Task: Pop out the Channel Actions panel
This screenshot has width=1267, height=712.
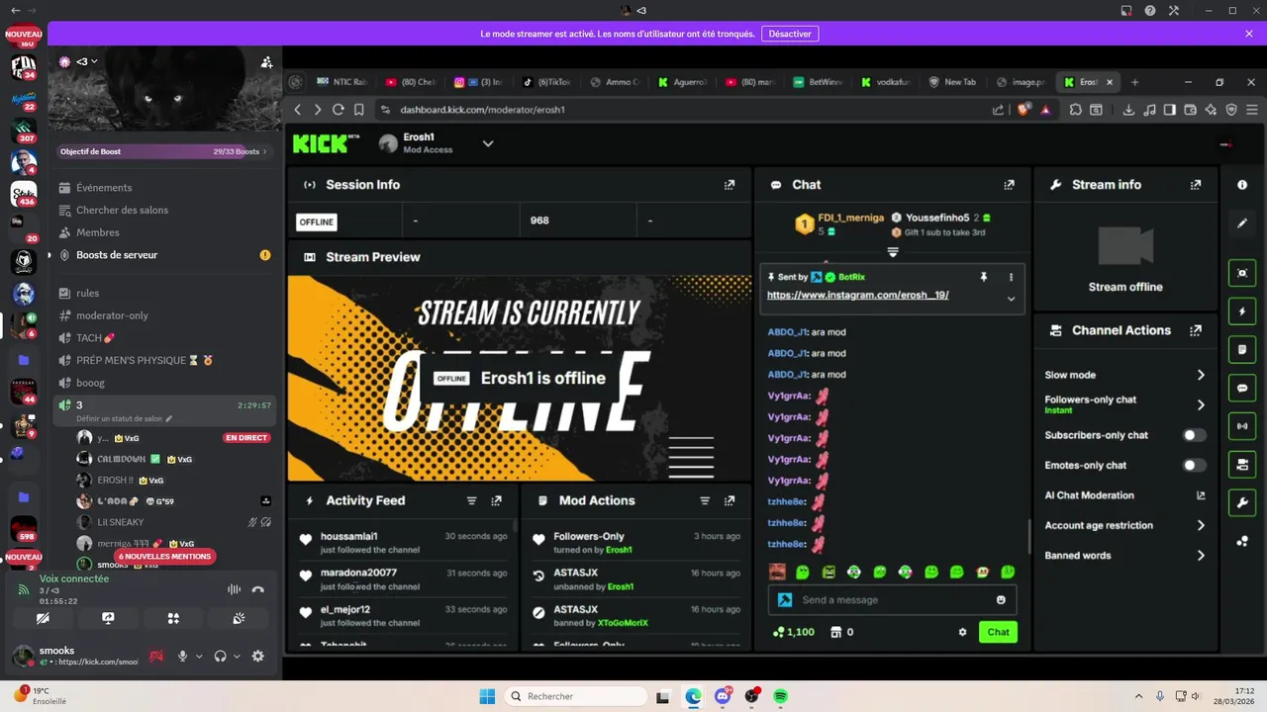Action: coord(1196,330)
